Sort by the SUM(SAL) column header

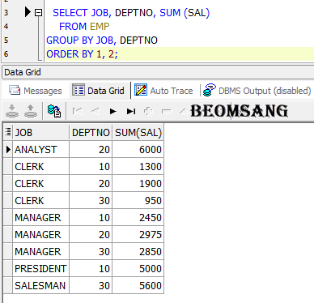click(x=138, y=132)
